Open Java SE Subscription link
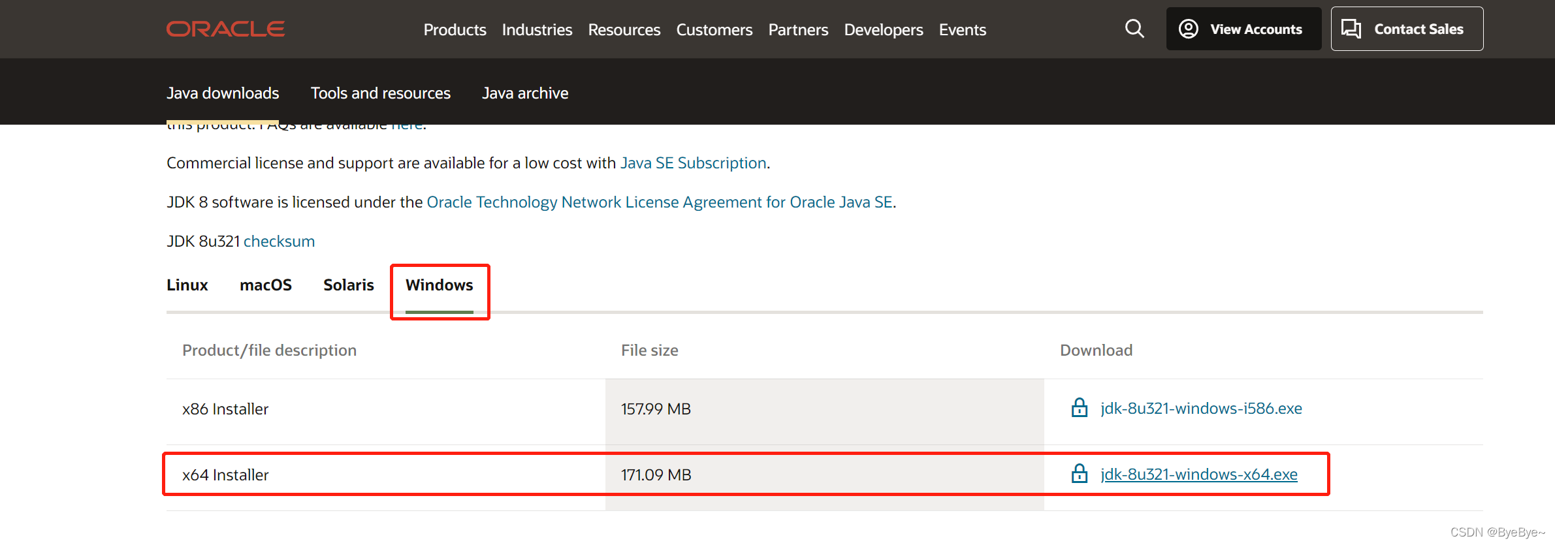Image resolution: width=1555 pixels, height=545 pixels. pyautogui.click(x=693, y=163)
